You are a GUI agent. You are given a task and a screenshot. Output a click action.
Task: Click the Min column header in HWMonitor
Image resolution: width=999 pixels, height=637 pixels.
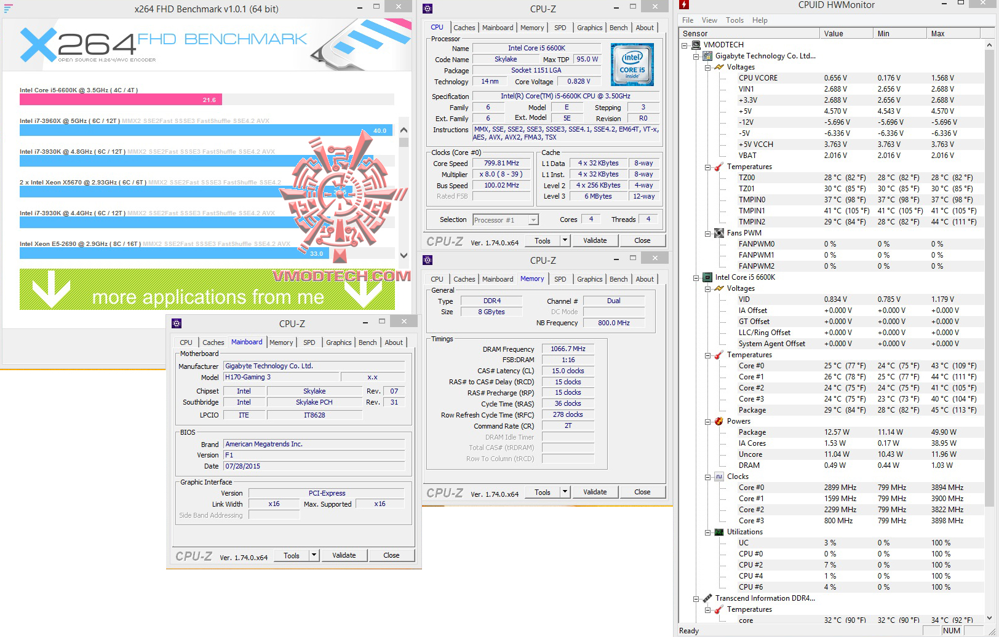click(x=900, y=34)
